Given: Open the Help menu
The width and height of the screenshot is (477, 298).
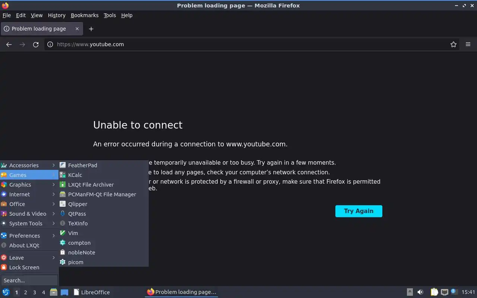Looking at the screenshot, I should click(x=127, y=15).
